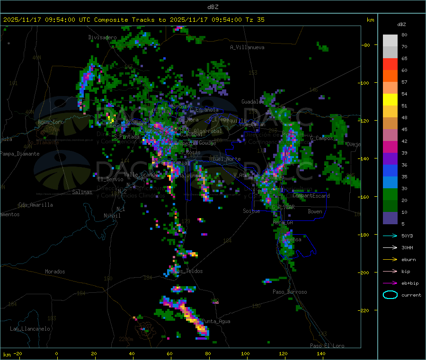Click the eb+bip magenta arrow legend icon
The image size is (426, 360).
tap(390, 283)
